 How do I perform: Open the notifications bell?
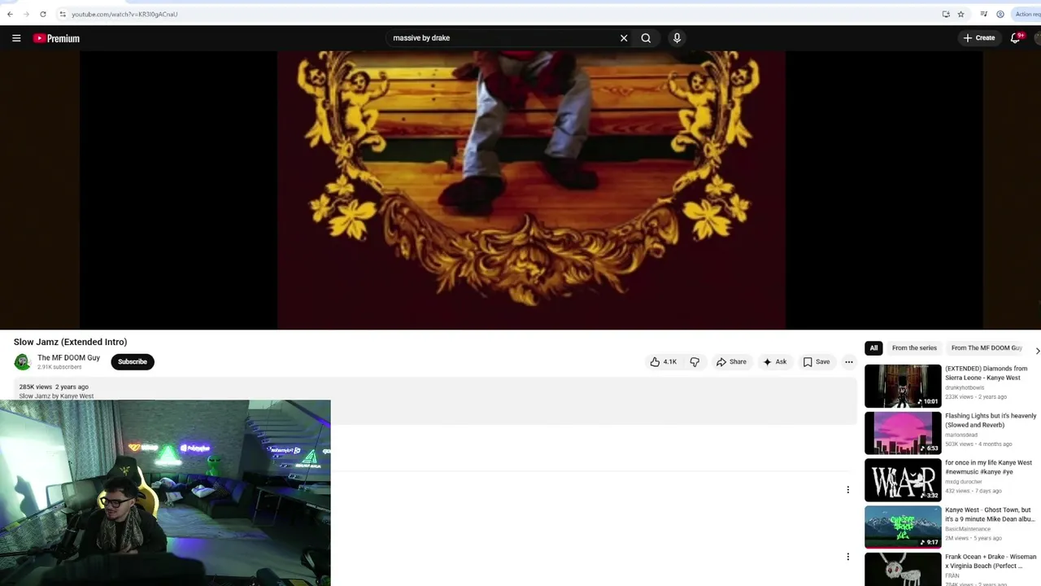pyautogui.click(x=1016, y=38)
